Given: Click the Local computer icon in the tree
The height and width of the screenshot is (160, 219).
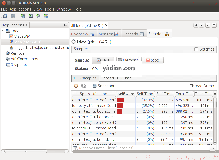Looking at the screenshot, I should coord(8,31).
